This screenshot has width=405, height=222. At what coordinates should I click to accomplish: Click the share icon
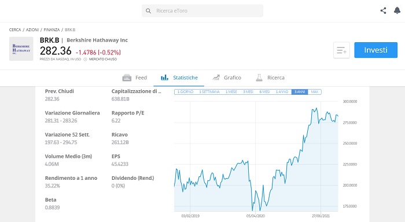383,10
